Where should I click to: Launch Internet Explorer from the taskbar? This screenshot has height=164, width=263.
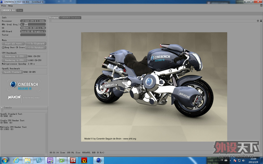coord(16,160)
